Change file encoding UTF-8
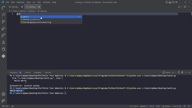Image resolution: width=192 pixels, height=108 pixels. [151, 106]
